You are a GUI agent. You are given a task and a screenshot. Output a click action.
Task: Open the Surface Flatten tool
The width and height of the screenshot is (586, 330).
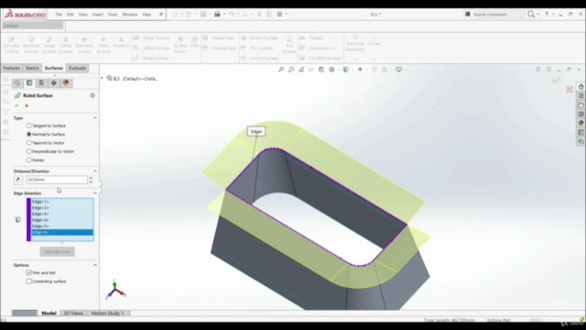(x=180, y=45)
